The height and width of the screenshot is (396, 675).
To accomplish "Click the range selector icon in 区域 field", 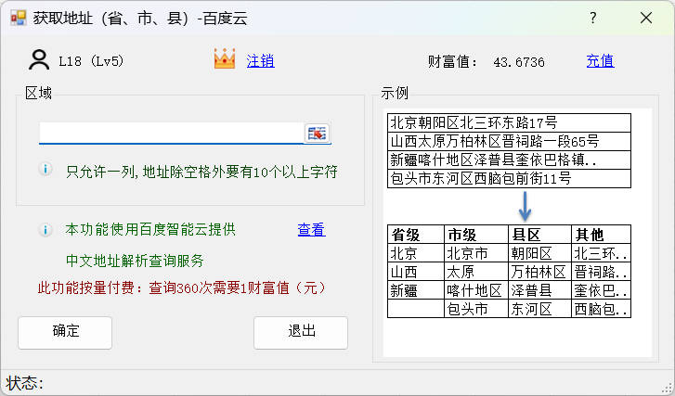I will (318, 134).
